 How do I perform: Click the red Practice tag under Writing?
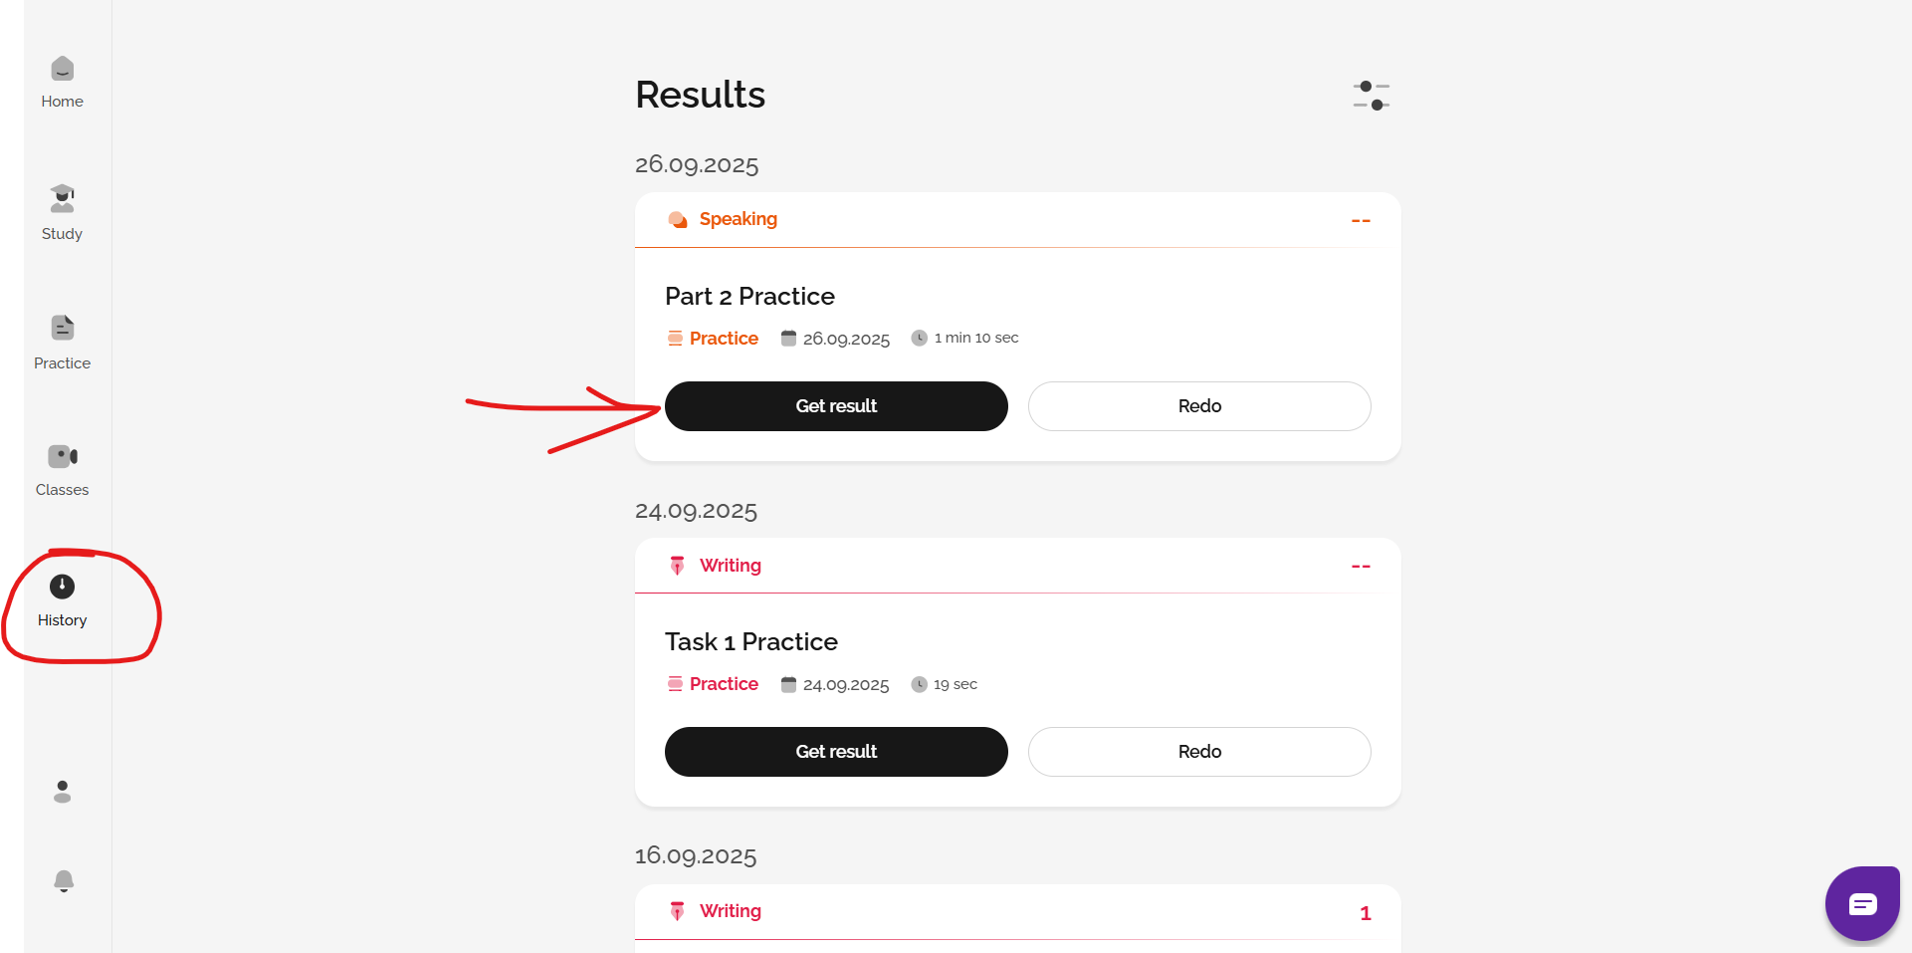point(723,684)
